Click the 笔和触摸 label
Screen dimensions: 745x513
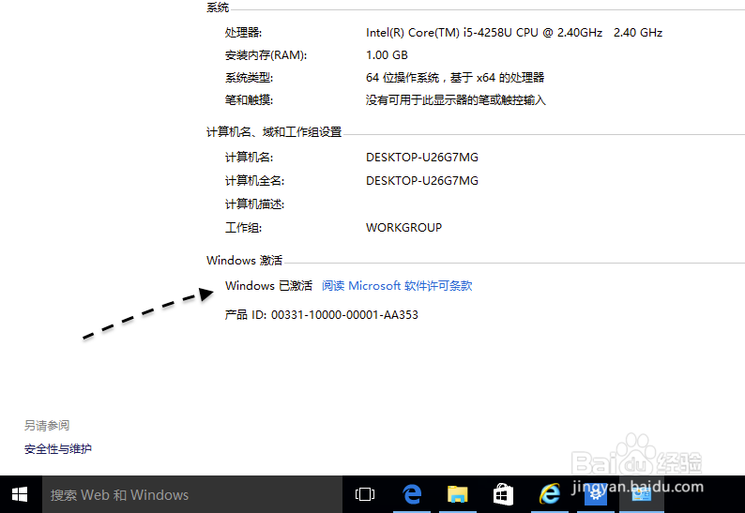[x=249, y=100]
